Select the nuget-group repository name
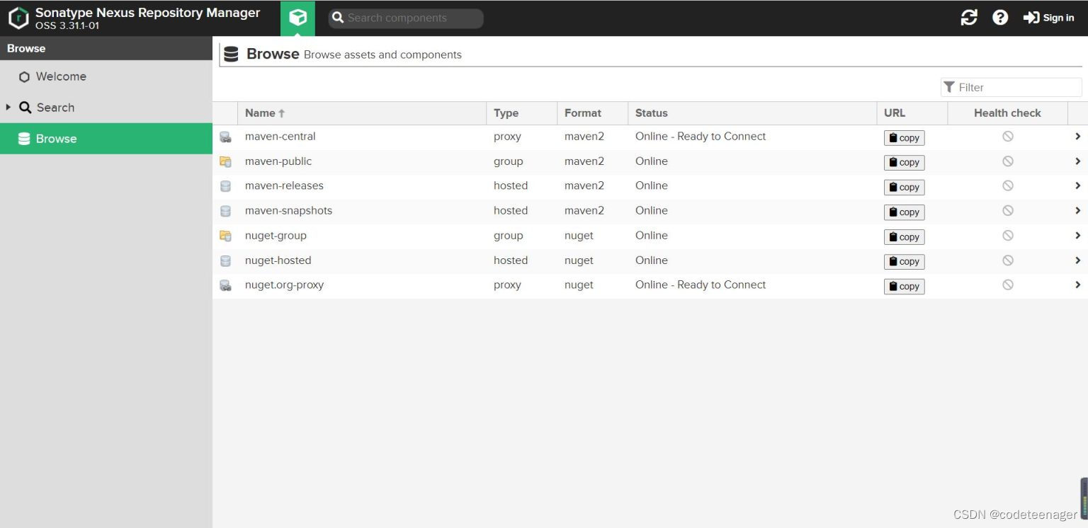Image resolution: width=1088 pixels, height=528 pixels. 276,236
